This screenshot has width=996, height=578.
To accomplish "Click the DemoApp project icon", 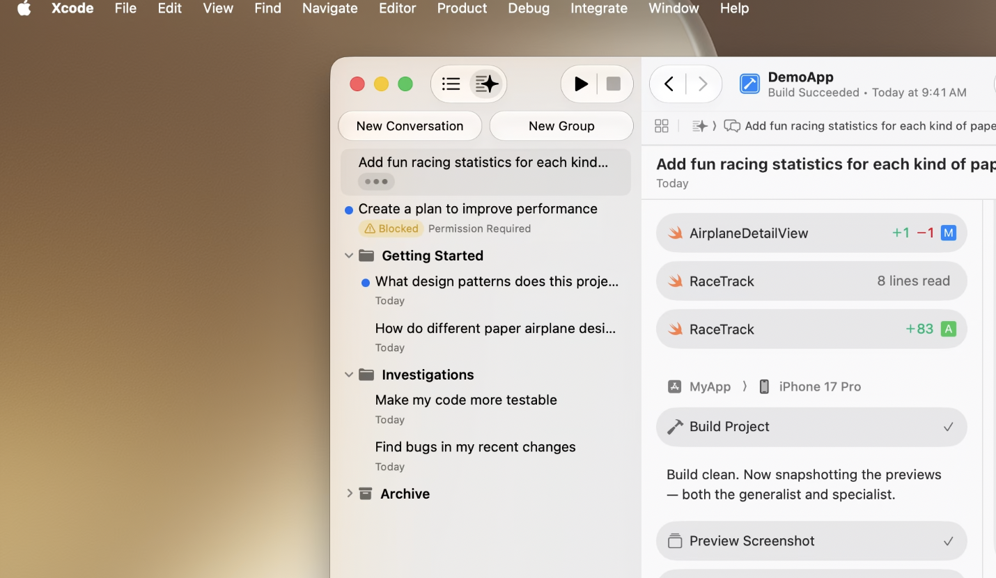I will click(x=749, y=84).
